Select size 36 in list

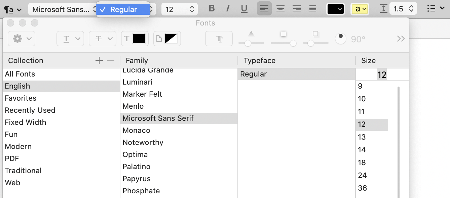pos(372,188)
